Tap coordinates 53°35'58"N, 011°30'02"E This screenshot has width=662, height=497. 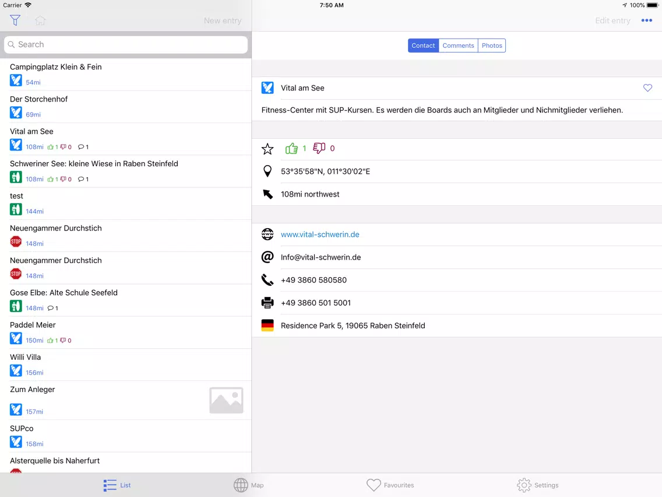326,171
